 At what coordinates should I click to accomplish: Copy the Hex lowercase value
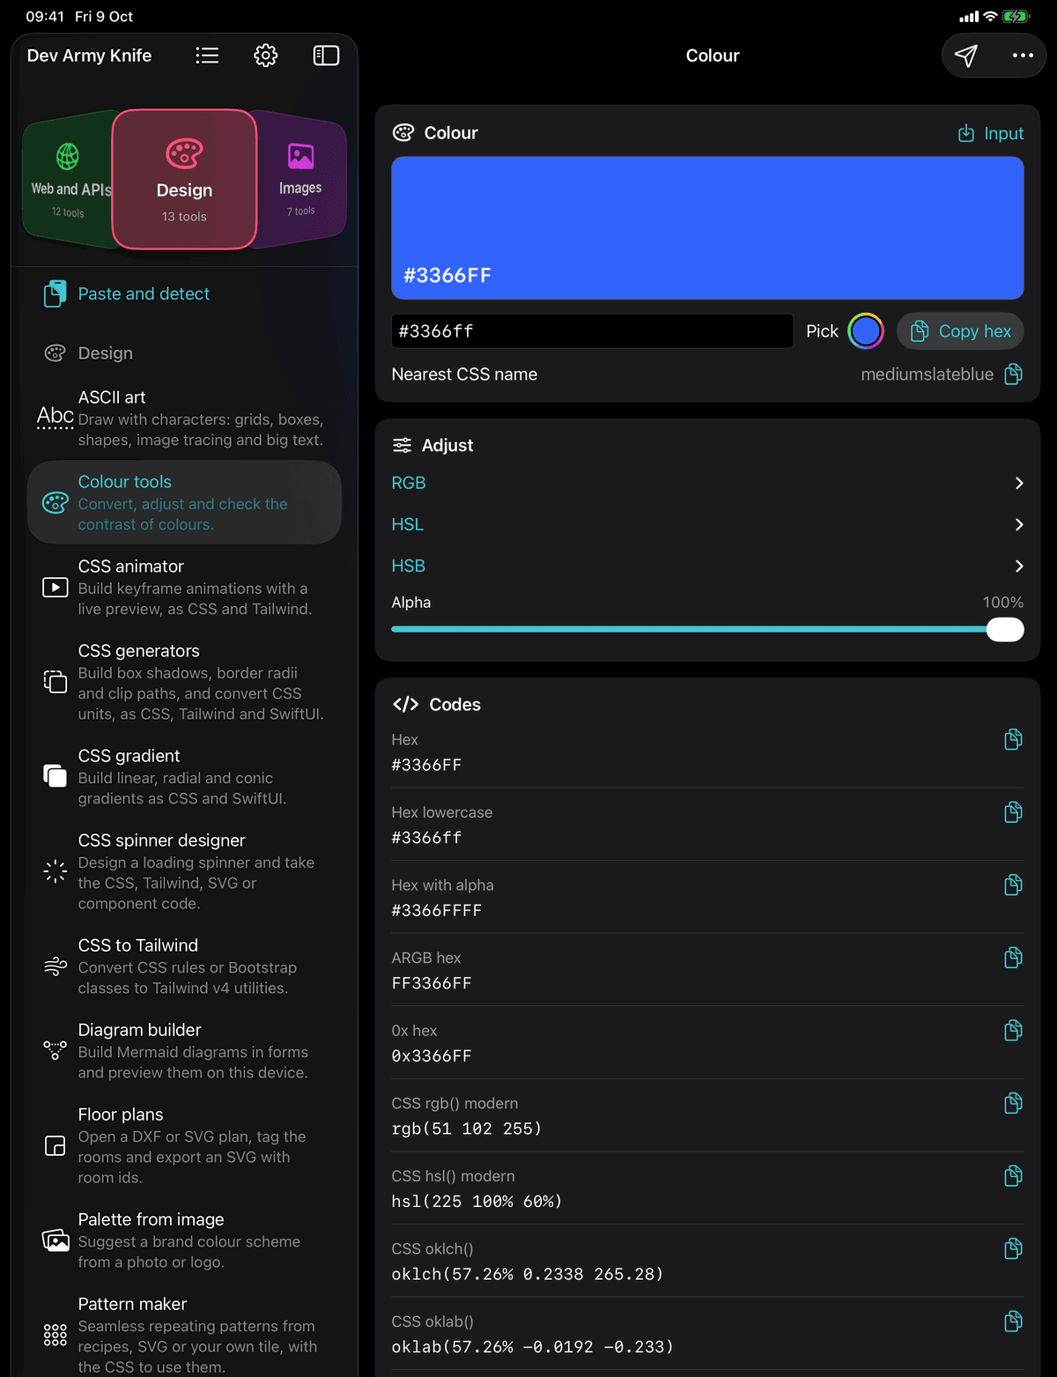pos(1014,812)
